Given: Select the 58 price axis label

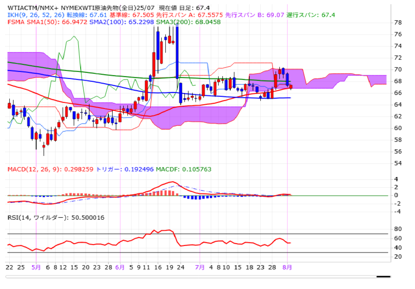Looking at the screenshot, I should (x=398, y=140).
